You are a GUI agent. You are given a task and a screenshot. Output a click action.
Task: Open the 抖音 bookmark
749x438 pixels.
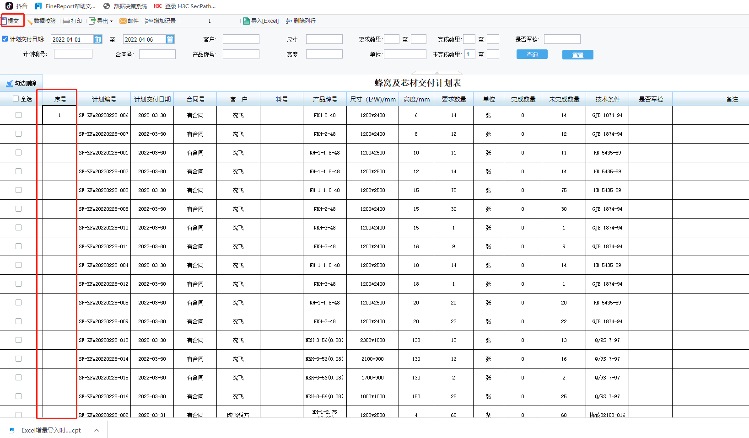point(16,6)
